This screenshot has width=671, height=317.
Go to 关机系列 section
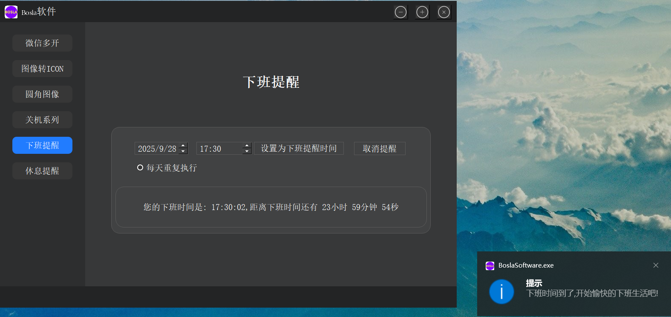[x=42, y=120]
